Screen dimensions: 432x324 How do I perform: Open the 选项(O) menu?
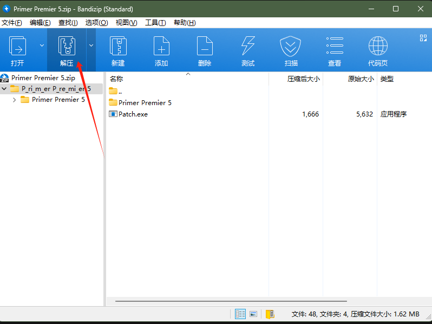click(97, 23)
